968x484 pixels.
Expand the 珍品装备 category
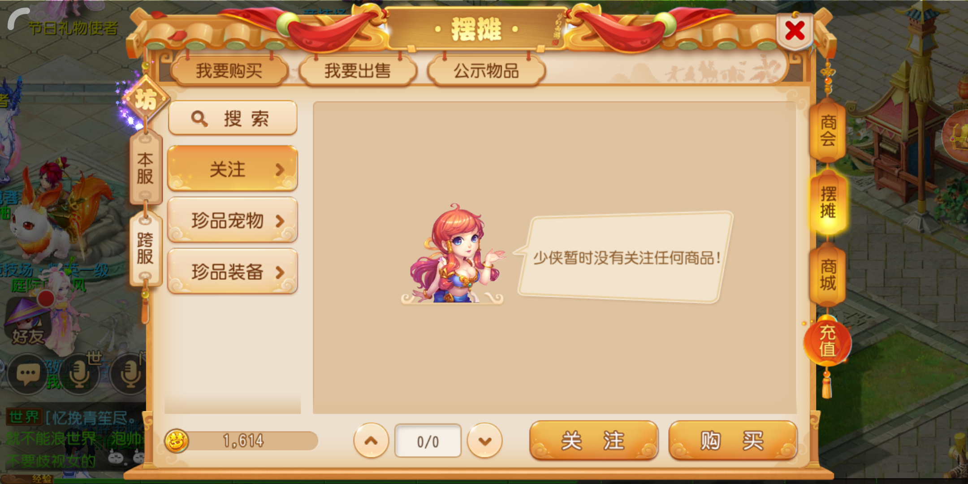point(232,272)
